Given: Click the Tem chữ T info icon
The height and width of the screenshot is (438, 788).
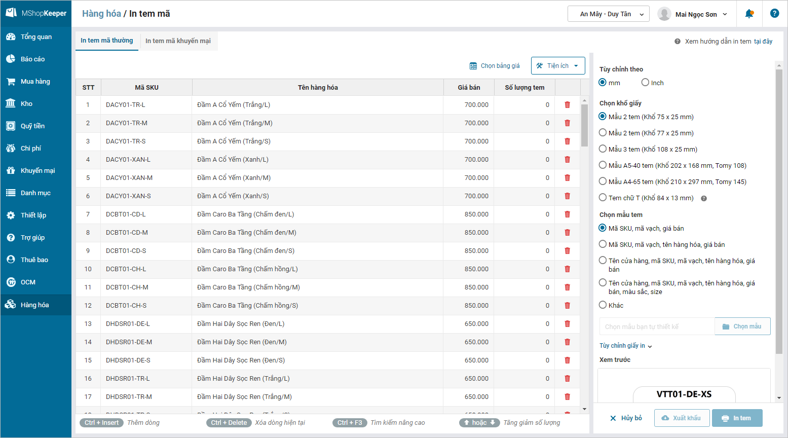Looking at the screenshot, I should coord(703,199).
